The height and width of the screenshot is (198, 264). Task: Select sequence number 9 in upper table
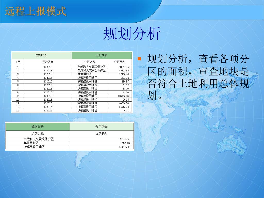pyautogui.click(x=18, y=96)
